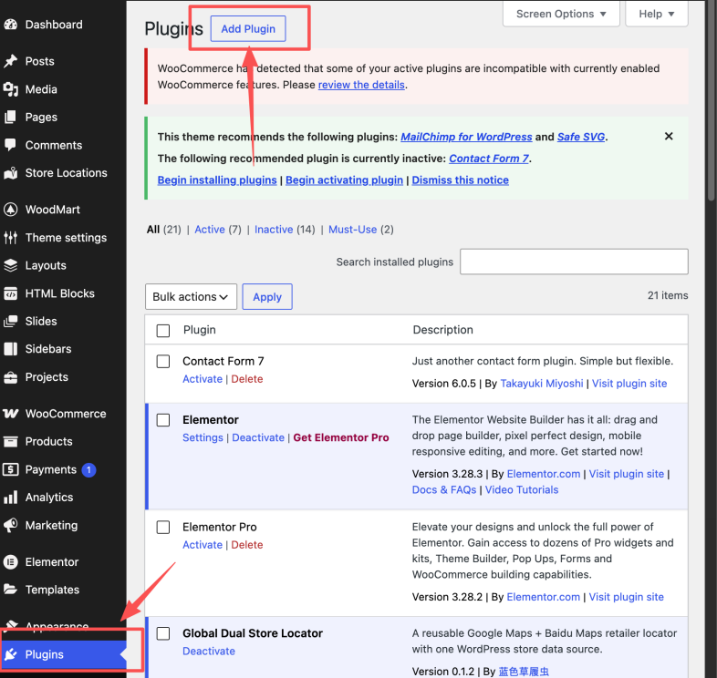717x678 pixels.
Task: Click the Slides icon in sidebar
Action: pyautogui.click(x=11, y=321)
